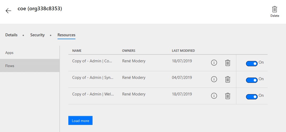286x132 pixels.
Task: Click the NAME column header
Action: (x=77, y=50)
